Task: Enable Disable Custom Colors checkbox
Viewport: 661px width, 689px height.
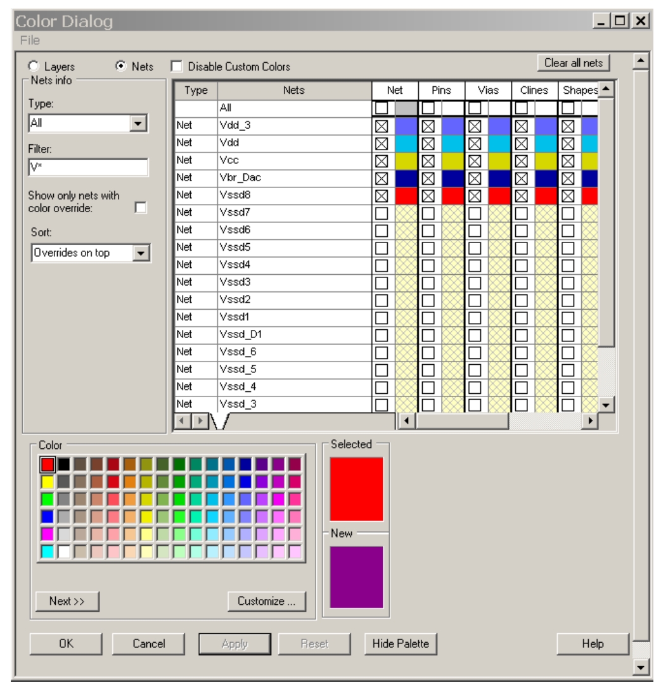Action: click(176, 66)
